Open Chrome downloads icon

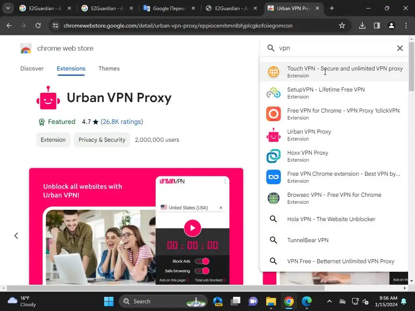point(362,26)
